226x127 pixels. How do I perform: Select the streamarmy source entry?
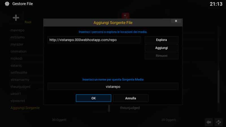[20, 80]
